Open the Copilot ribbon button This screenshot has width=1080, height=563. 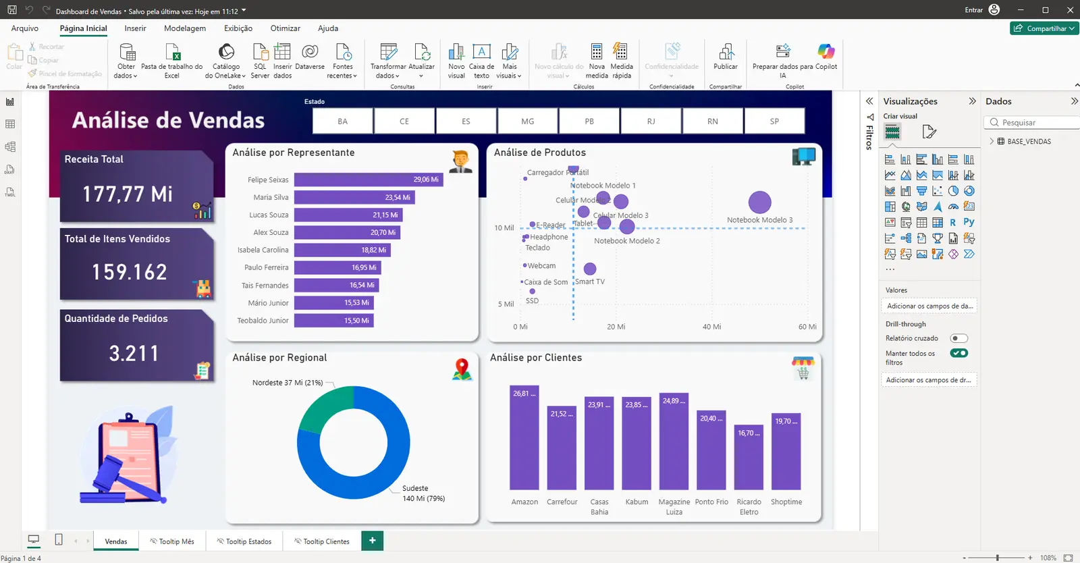pos(826,57)
